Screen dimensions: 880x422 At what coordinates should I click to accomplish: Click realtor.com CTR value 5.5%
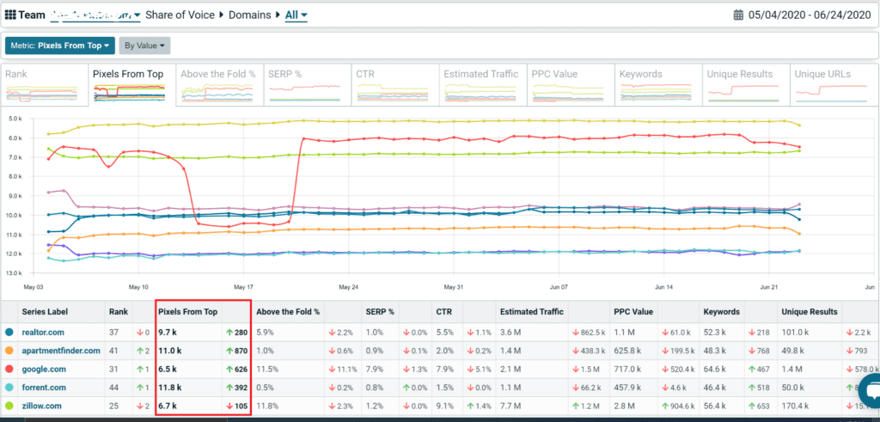(x=444, y=333)
